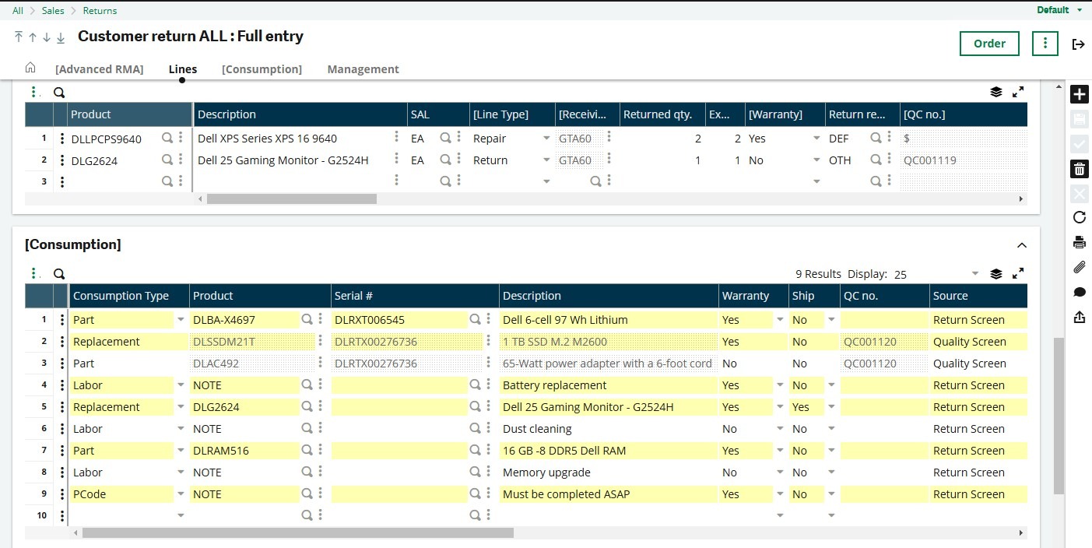
Task: Switch to the Management tab
Action: (363, 69)
